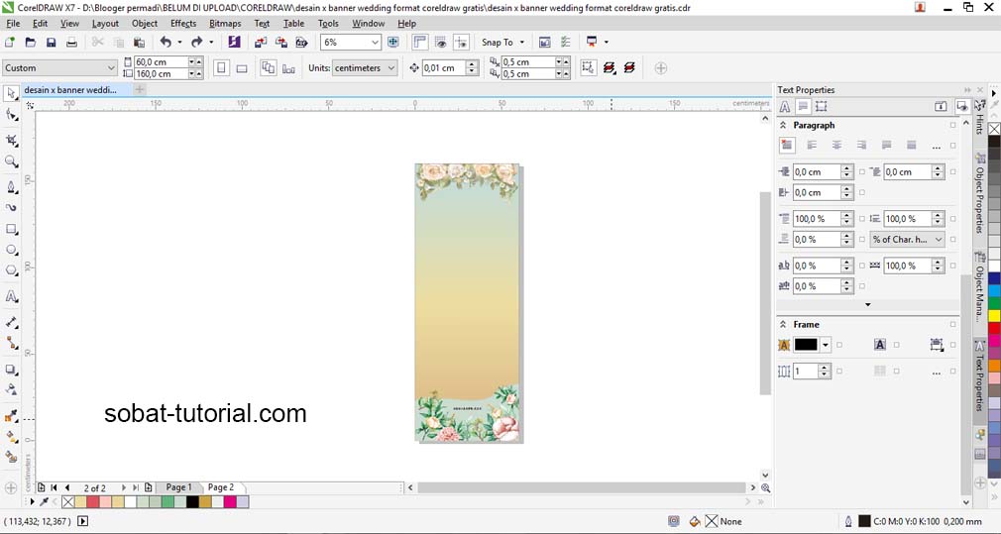Click the Save icon
The height and width of the screenshot is (534, 1001).
point(52,43)
